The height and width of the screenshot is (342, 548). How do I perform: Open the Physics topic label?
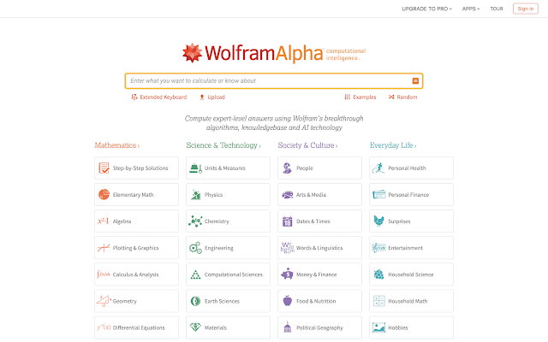point(213,195)
